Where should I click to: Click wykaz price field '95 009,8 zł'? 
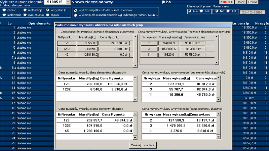click(x=192, y=43)
